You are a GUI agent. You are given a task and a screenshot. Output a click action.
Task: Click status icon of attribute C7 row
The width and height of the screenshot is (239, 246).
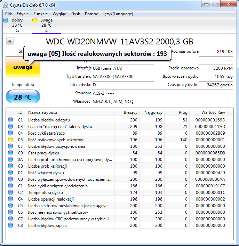10,219
